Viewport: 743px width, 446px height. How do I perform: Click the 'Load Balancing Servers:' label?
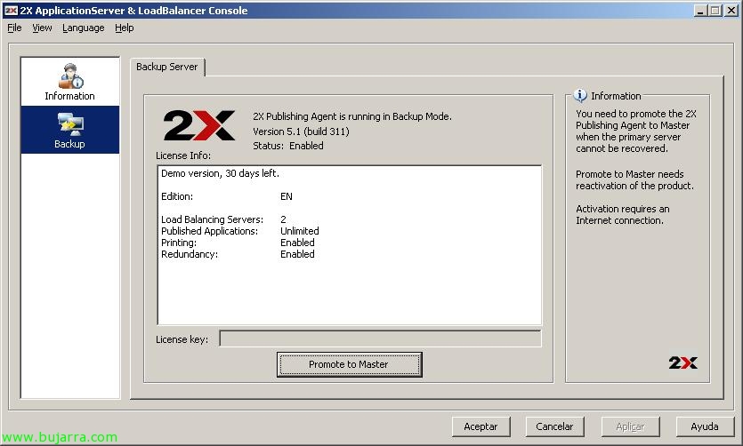213,219
